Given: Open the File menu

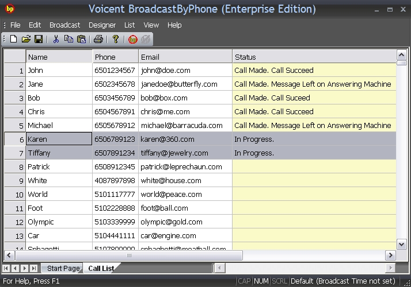Looking at the screenshot, I should (15, 25).
